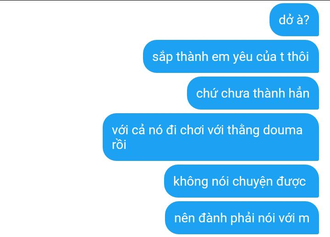Screen dimensions: 330x237
Task: Select the "dở à?" message bubble
Action: click(x=294, y=20)
